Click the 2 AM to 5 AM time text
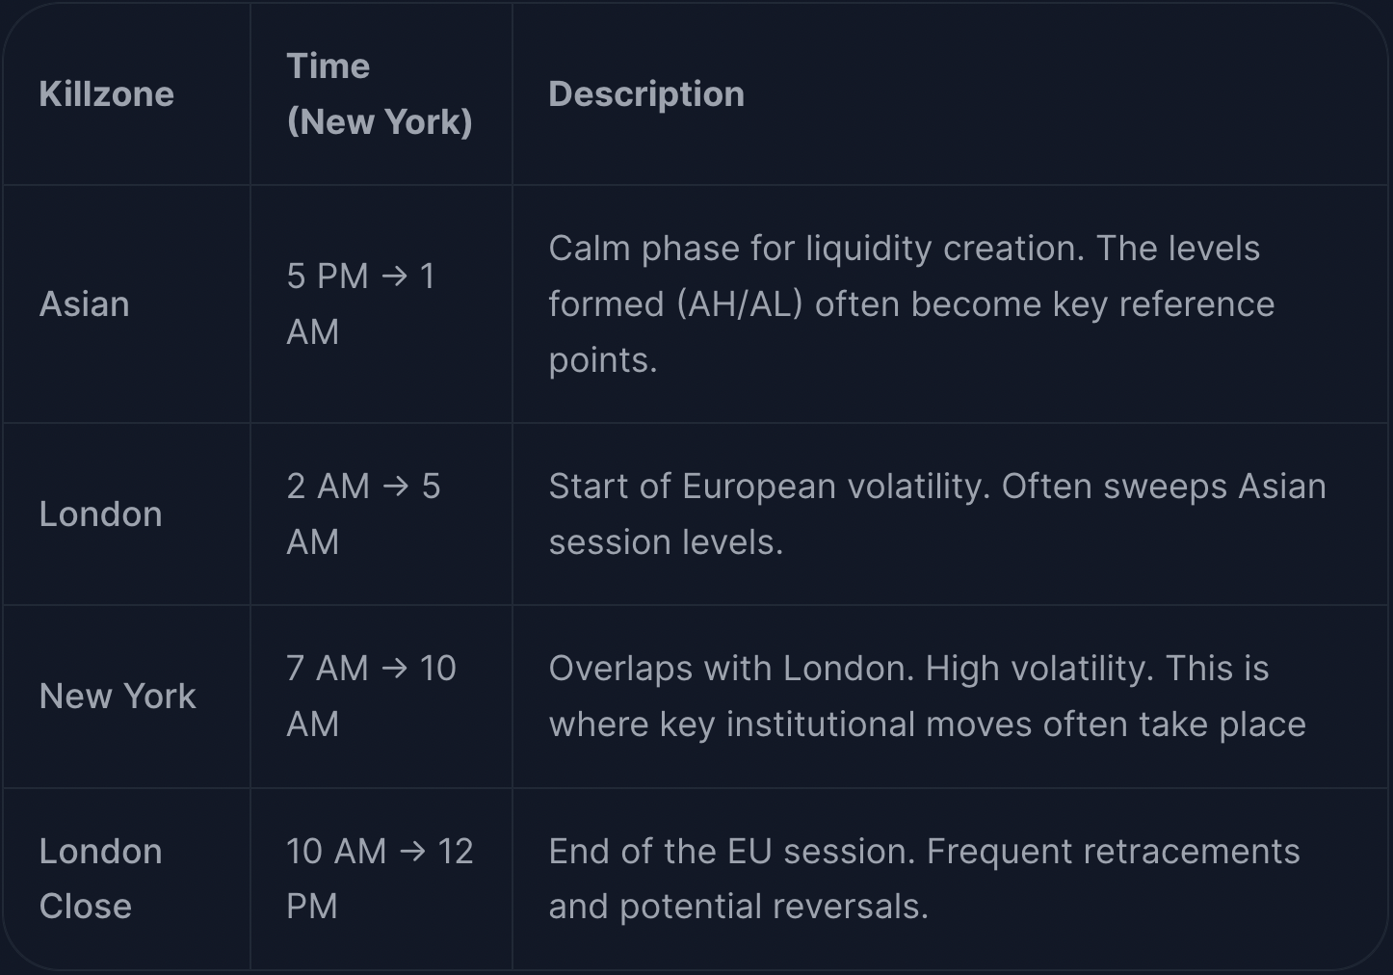 point(362,514)
